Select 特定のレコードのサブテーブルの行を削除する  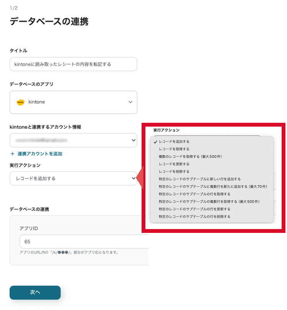pos(195,217)
